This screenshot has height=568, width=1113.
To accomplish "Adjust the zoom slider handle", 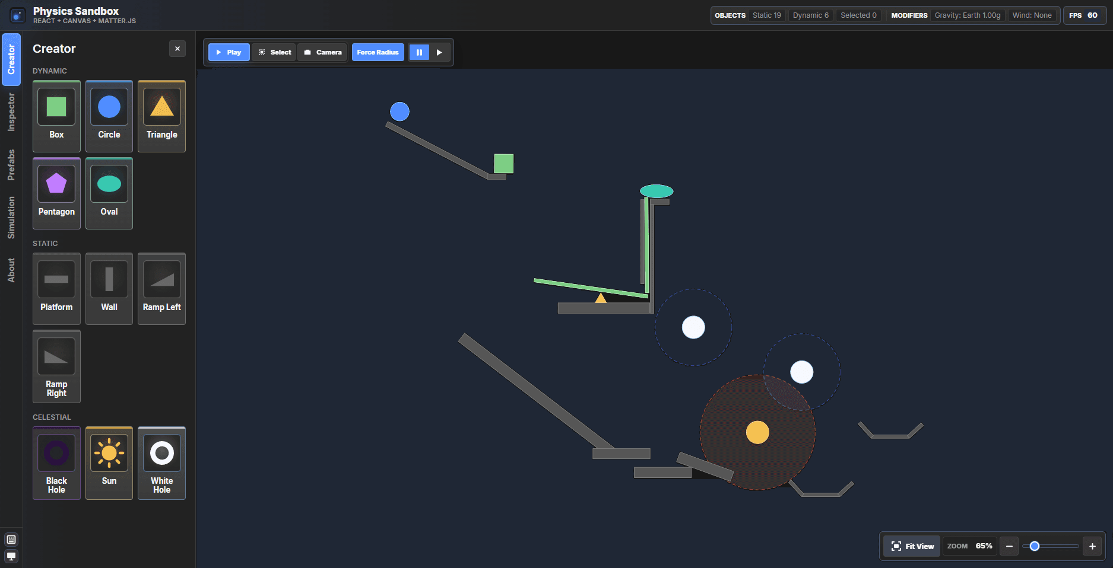I will (x=1035, y=546).
